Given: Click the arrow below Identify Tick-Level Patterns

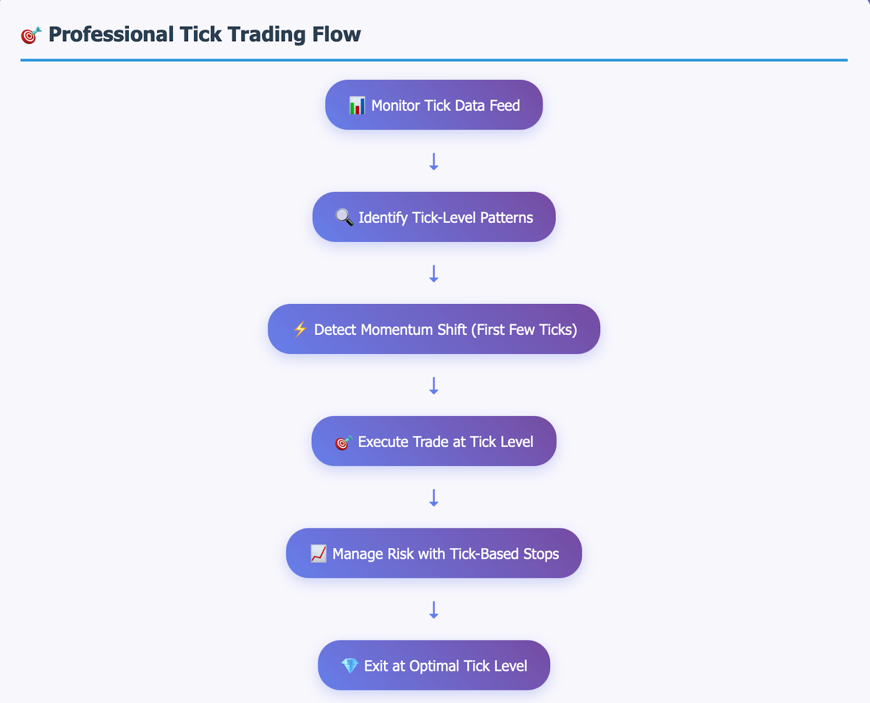Looking at the screenshot, I should tap(434, 273).
